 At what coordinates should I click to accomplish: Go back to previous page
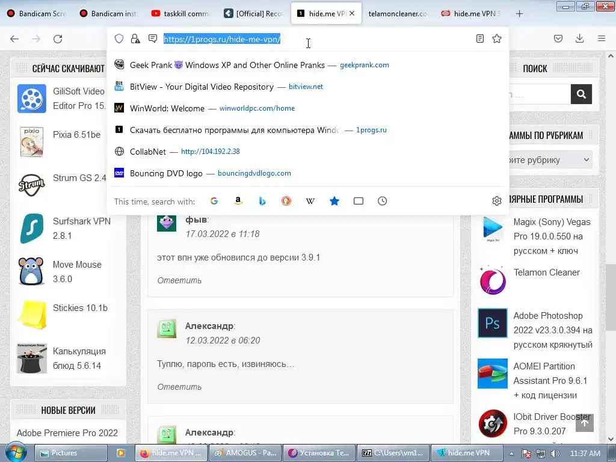[14, 38]
